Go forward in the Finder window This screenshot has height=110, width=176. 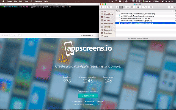pos(105,7)
